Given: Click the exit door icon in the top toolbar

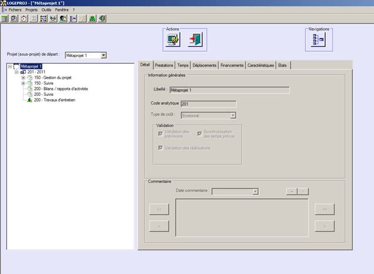Looking at the screenshot, I should tap(102, 18).
